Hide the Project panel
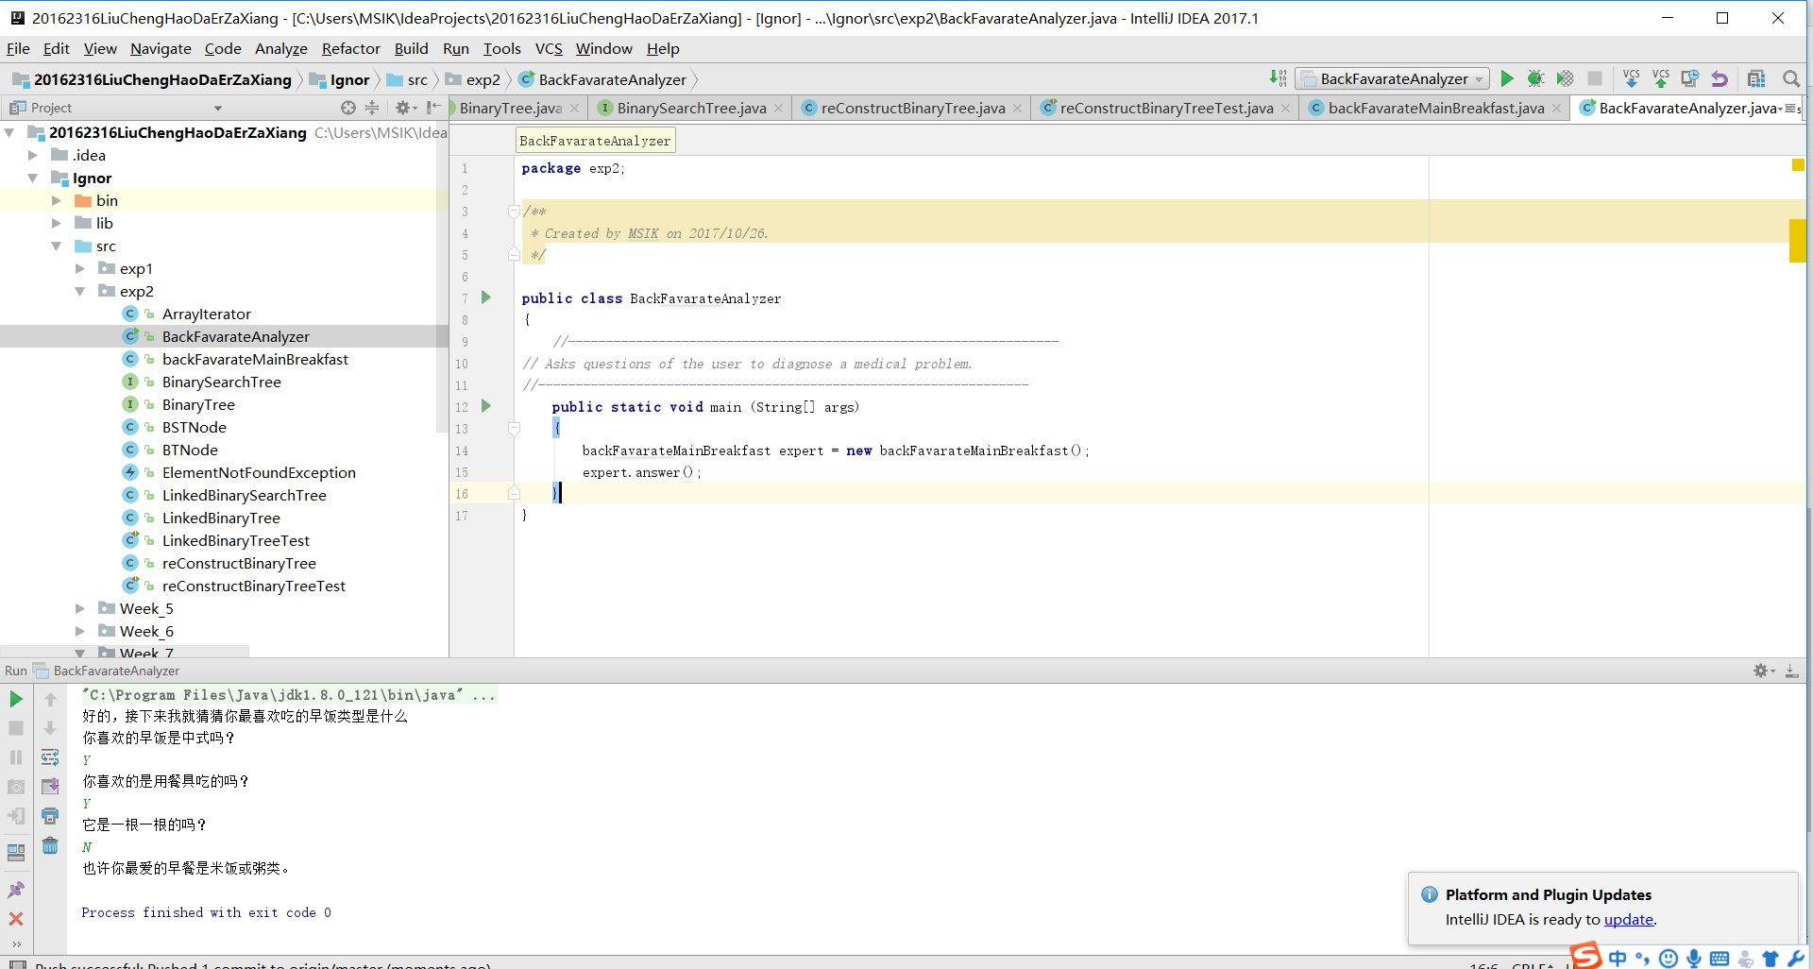The image size is (1813, 969). click(433, 108)
